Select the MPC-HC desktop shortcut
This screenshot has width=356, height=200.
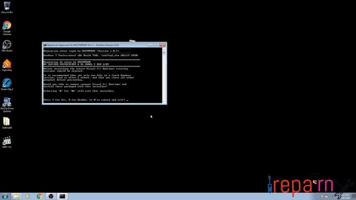7,142
